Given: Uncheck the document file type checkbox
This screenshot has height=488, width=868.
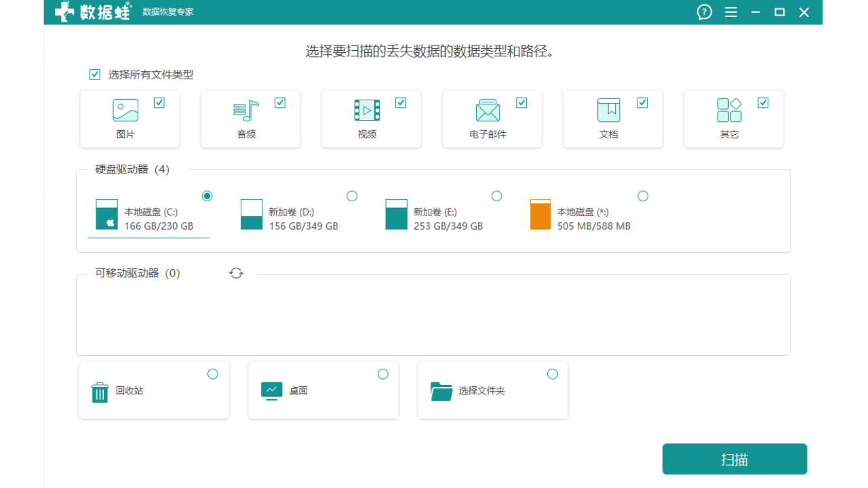Looking at the screenshot, I should pyautogui.click(x=642, y=103).
